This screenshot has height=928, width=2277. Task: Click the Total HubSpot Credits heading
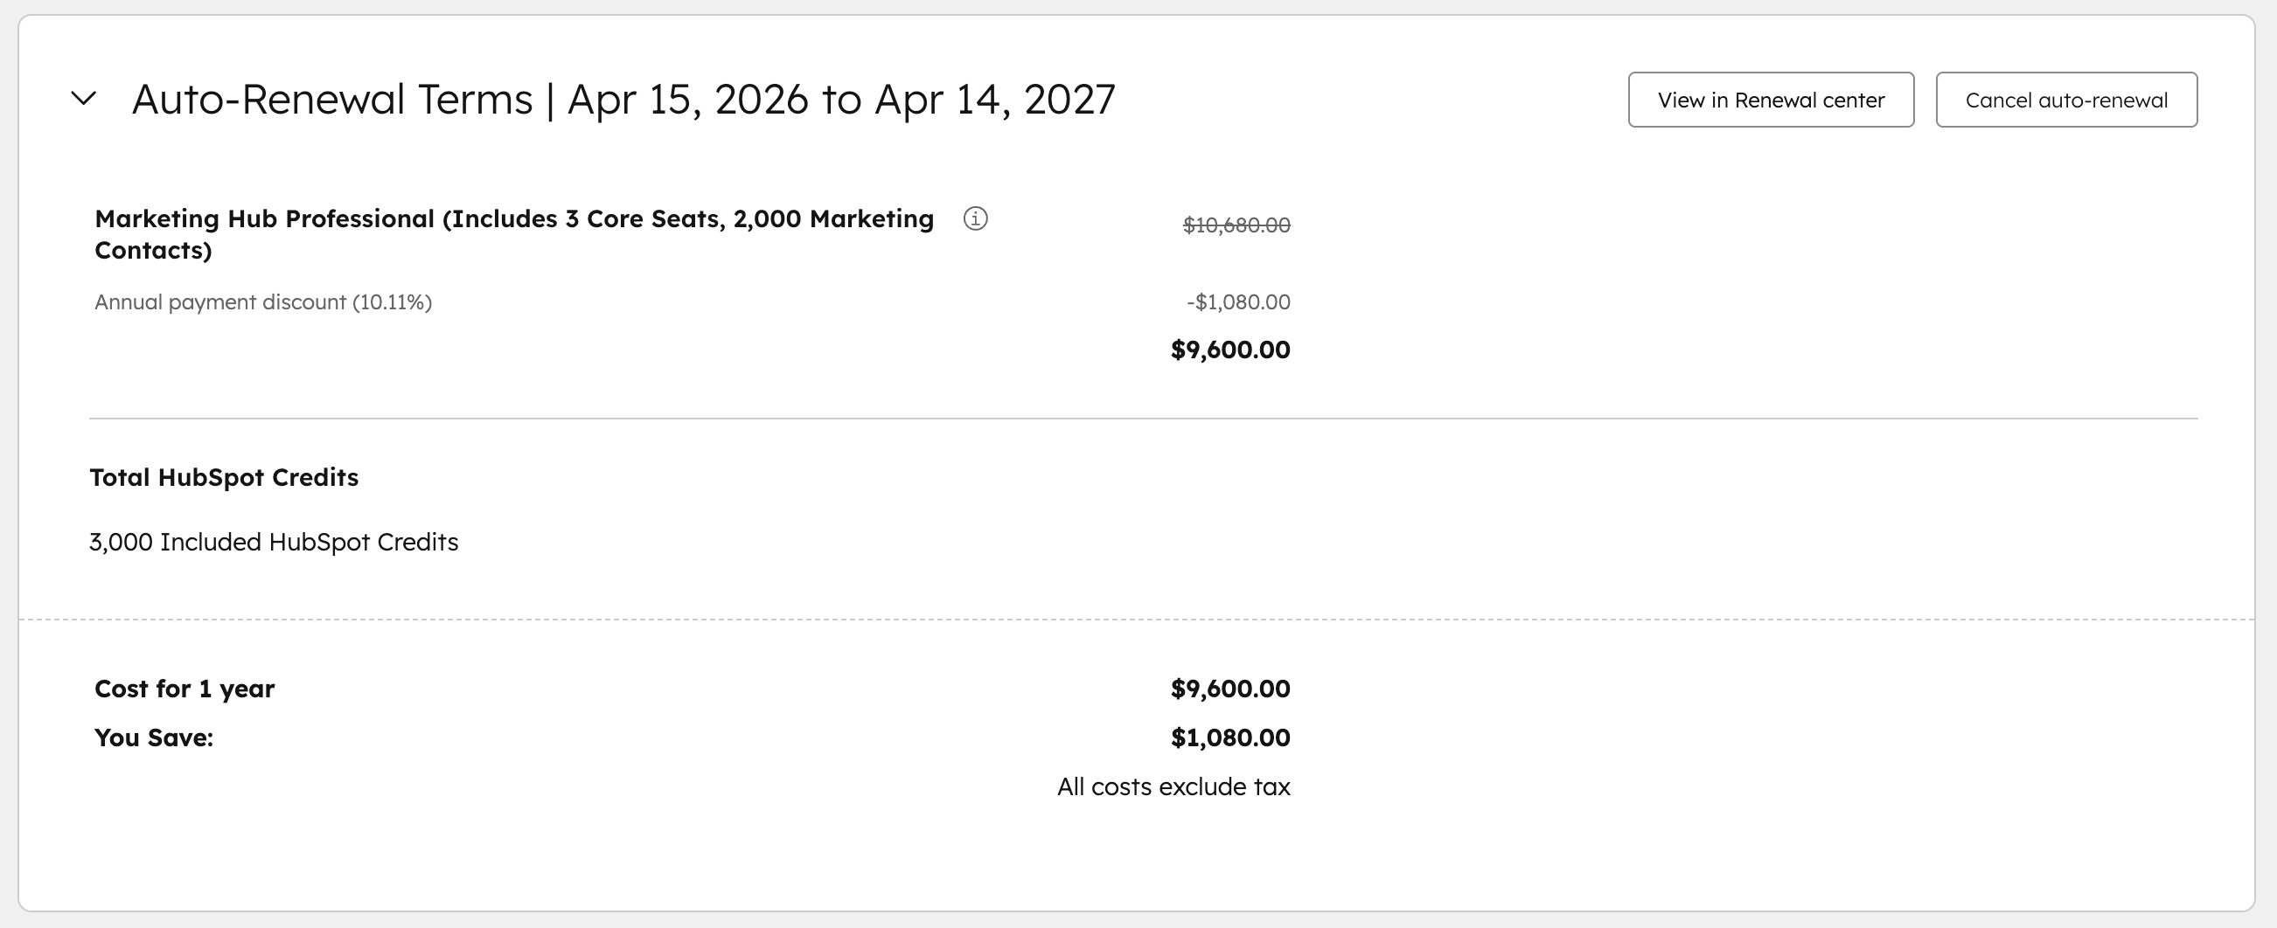[224, 477]
